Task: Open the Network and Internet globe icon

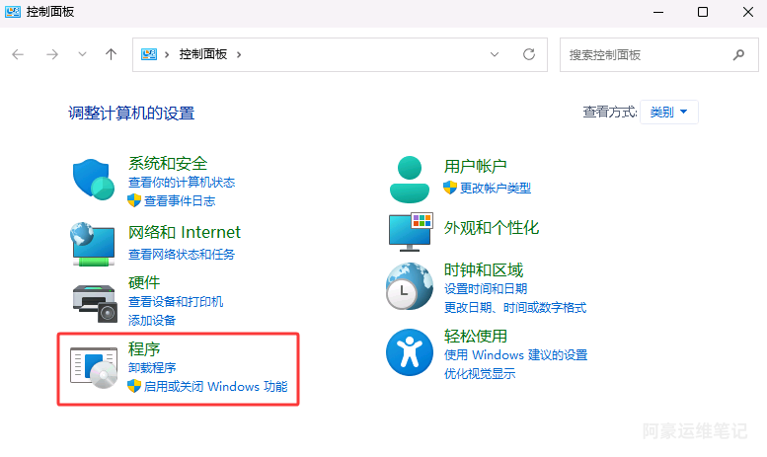Action: 95,240
